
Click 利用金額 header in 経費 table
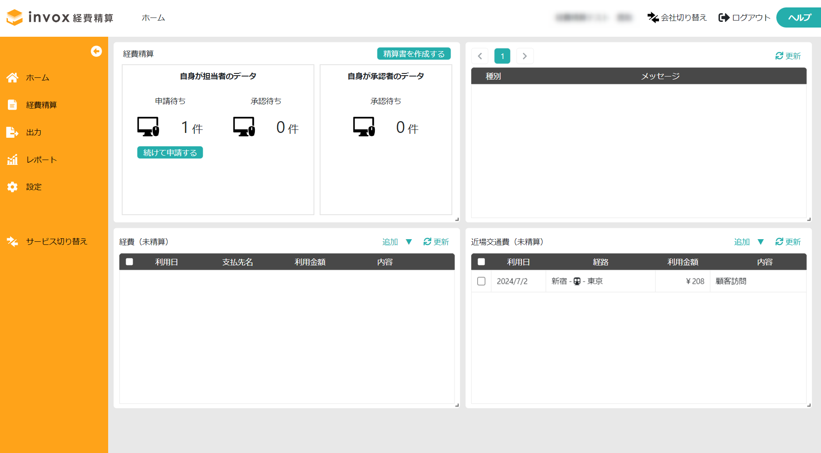[x=310, y=262]
